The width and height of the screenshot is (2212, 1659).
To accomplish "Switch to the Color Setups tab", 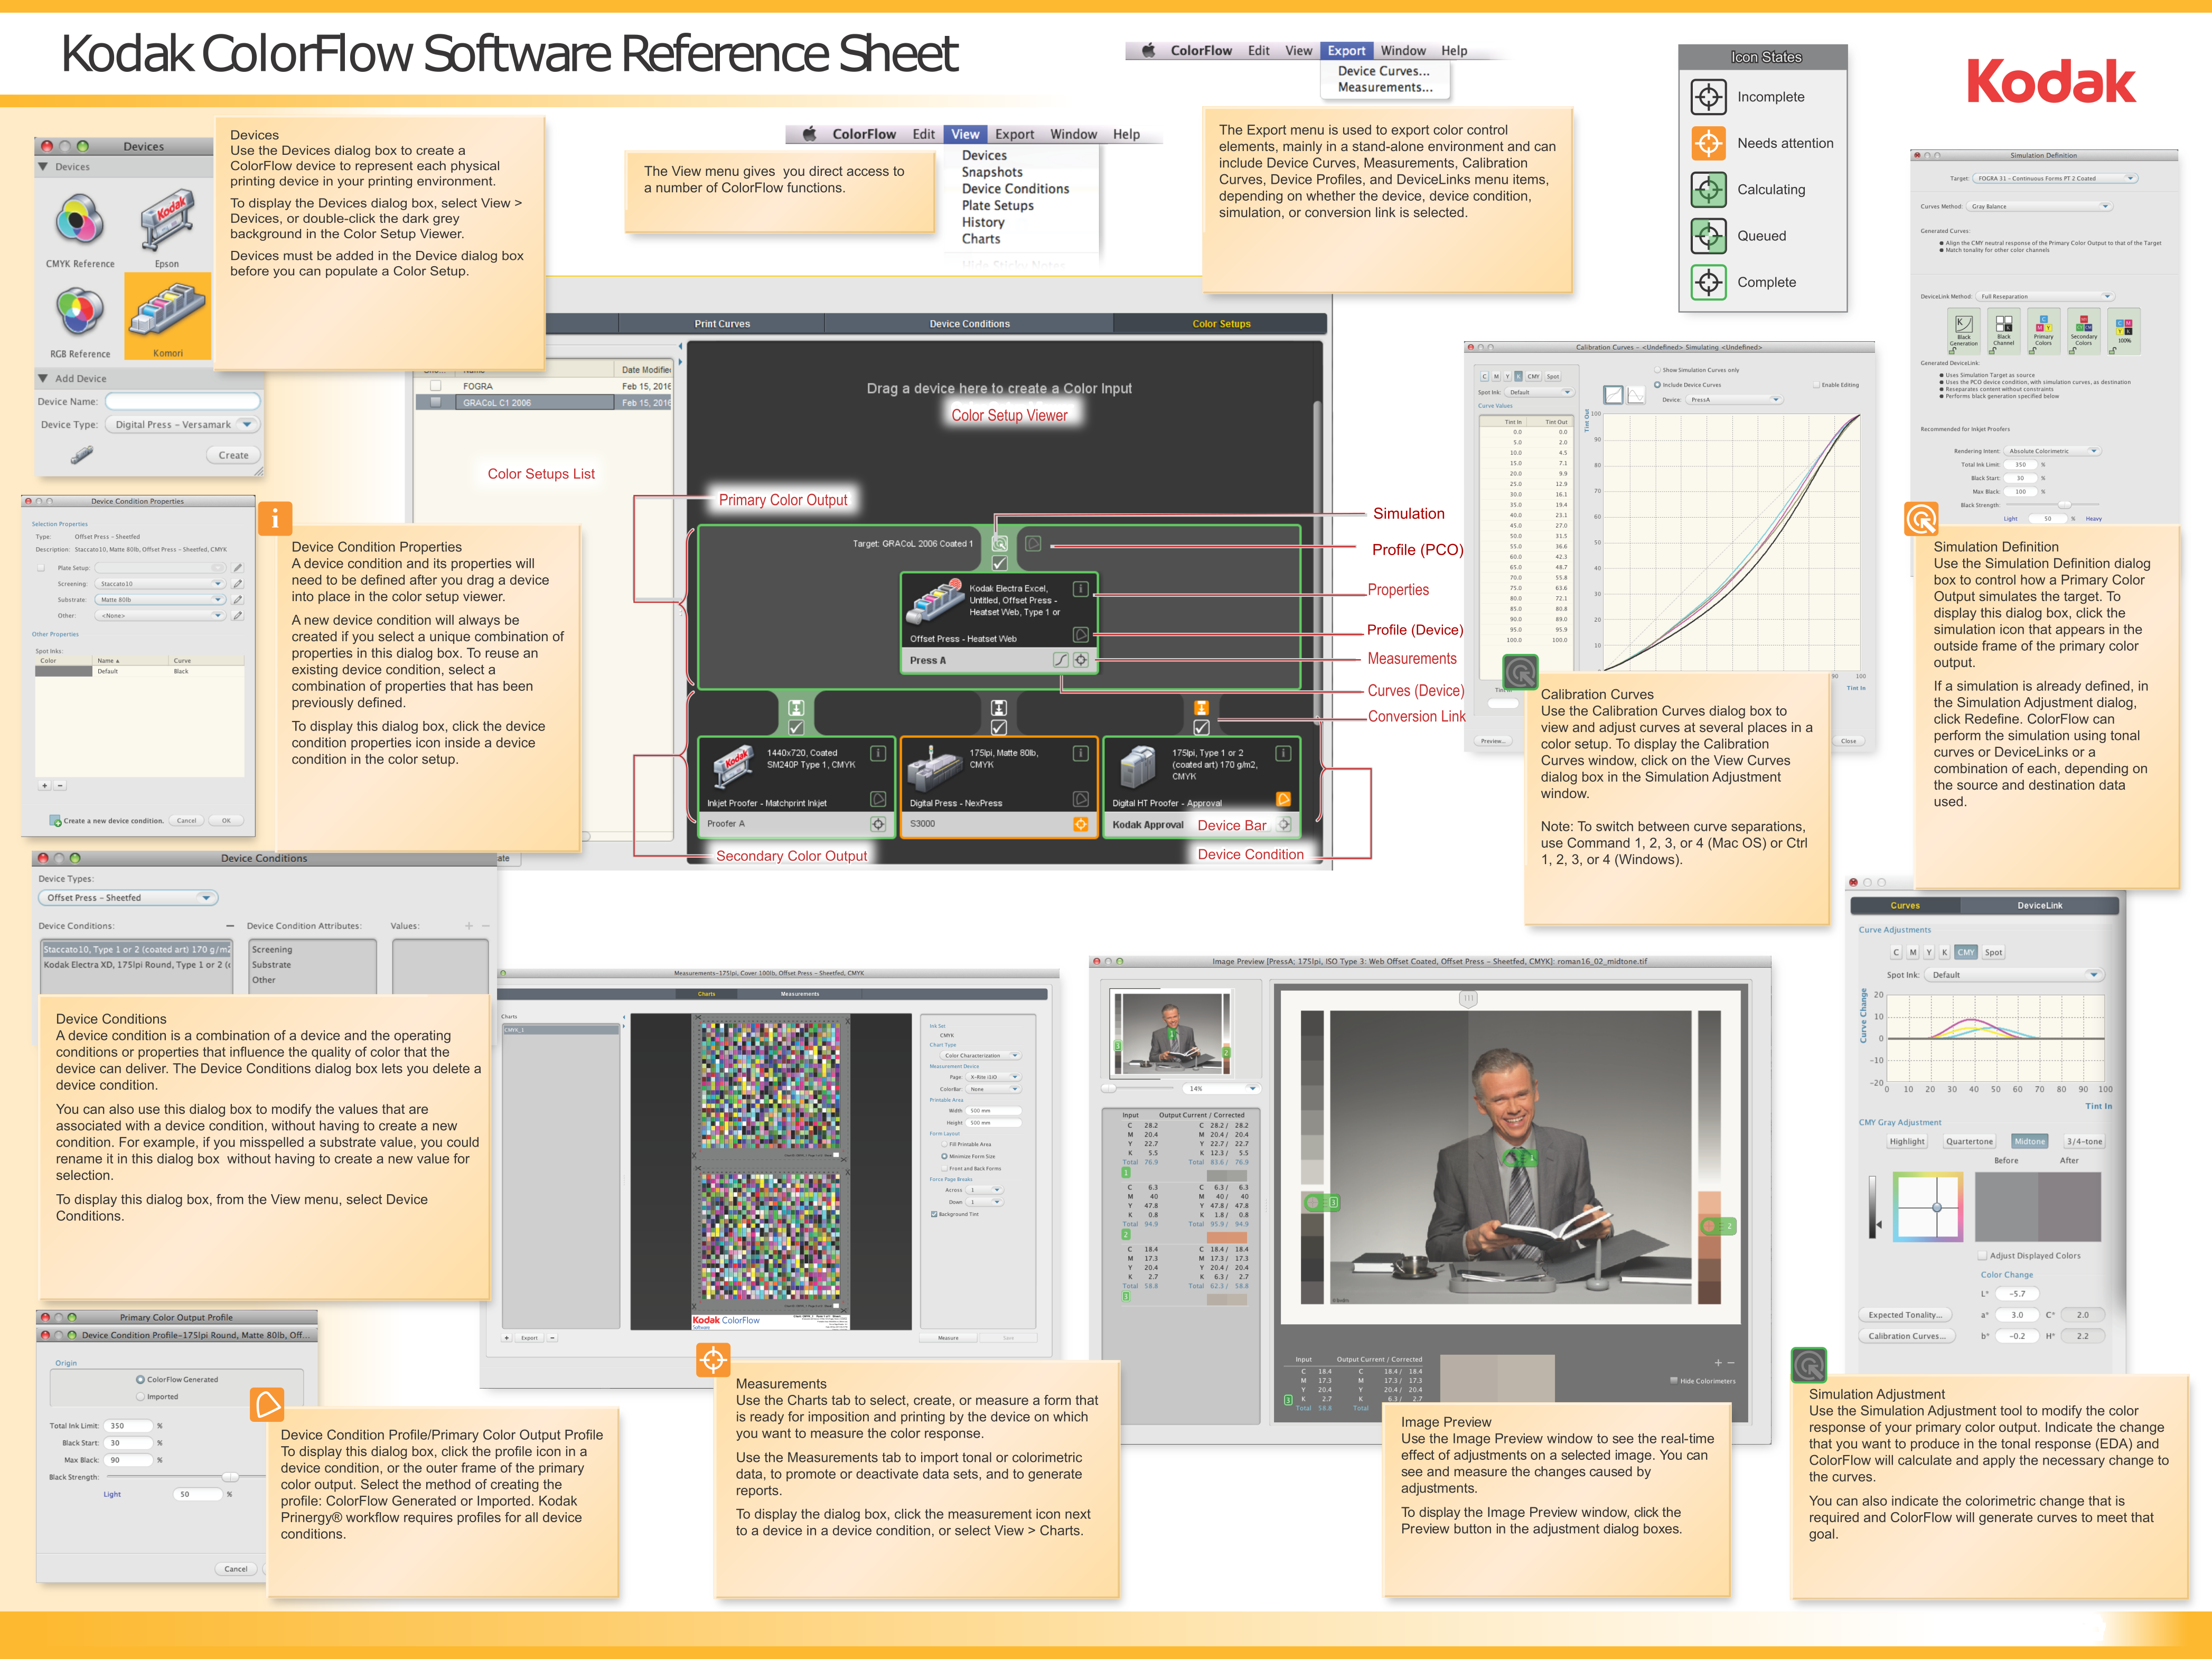I will click(1220, 324).
